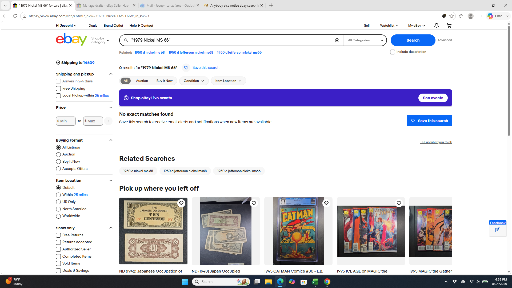Open CATMAN Comics listing thumbnail
Viewport: 512px width, 288px height.
click(298, 231)
